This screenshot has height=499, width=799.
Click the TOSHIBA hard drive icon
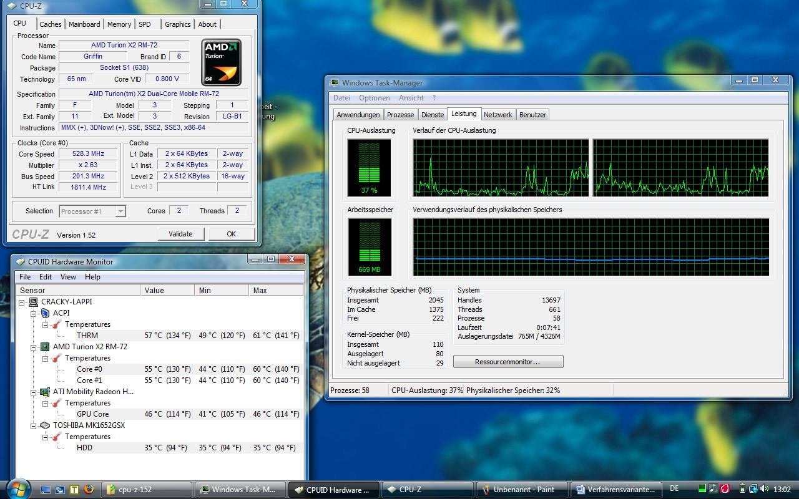point(45,425)
